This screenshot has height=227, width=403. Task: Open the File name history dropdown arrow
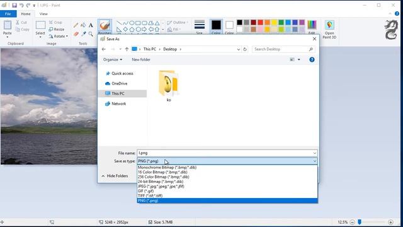315,153
